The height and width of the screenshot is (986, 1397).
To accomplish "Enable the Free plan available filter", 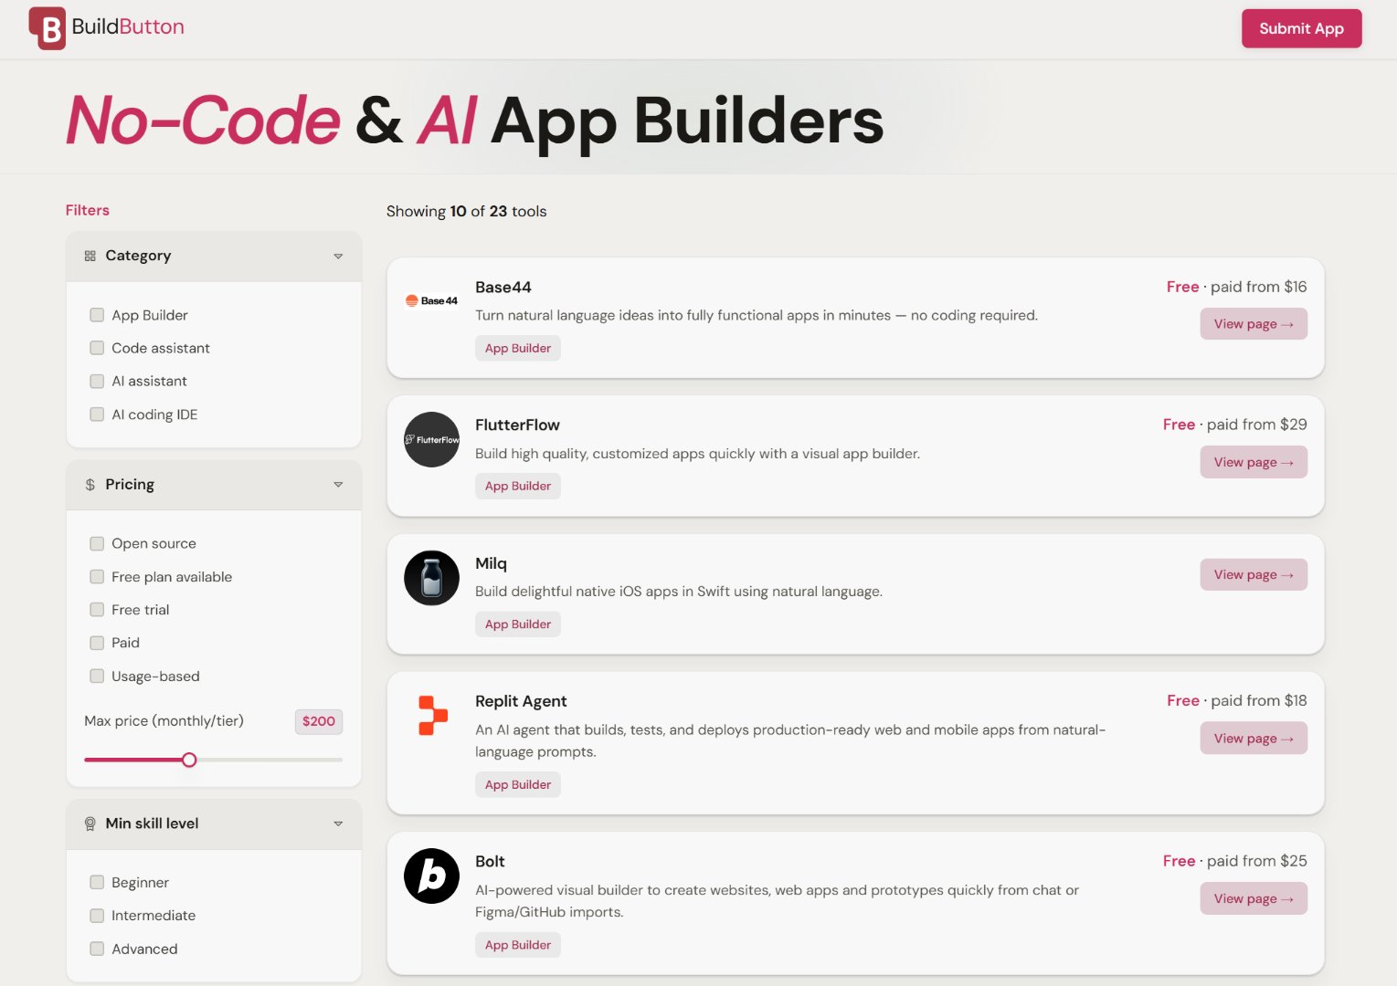I will (97, 577).
